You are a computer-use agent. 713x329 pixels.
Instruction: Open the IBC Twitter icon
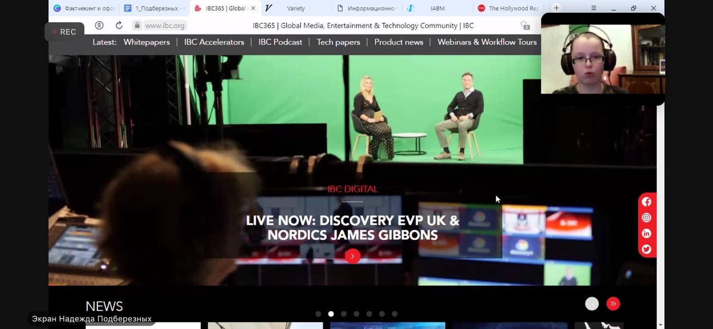point(646,249)
